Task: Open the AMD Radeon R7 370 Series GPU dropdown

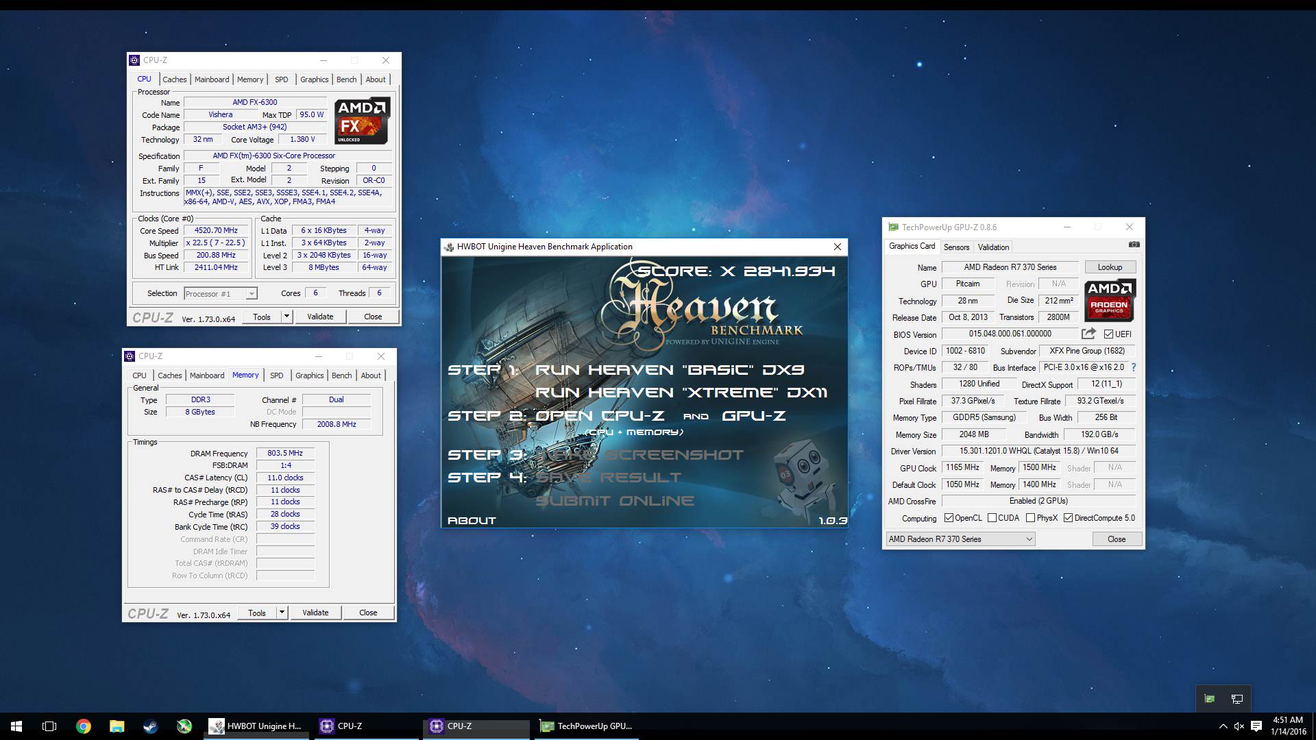Action: click(x=960, y=539)
